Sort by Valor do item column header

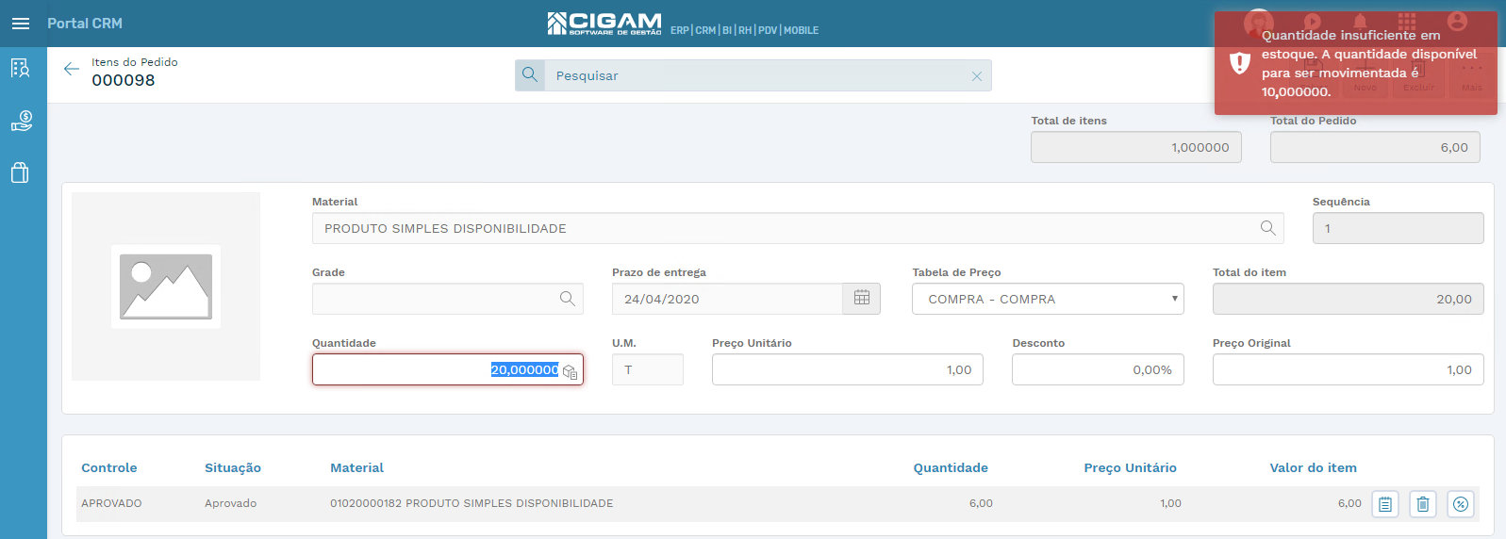[1313, 467]
